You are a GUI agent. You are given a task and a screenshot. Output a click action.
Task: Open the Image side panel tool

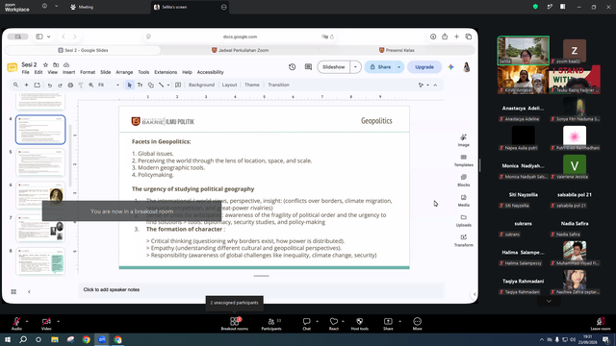click(x=464, y=140)
